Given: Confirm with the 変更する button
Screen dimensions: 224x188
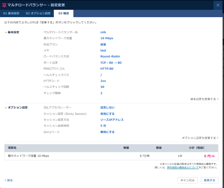Looking at the screenshot, I should tap(210, 180).
